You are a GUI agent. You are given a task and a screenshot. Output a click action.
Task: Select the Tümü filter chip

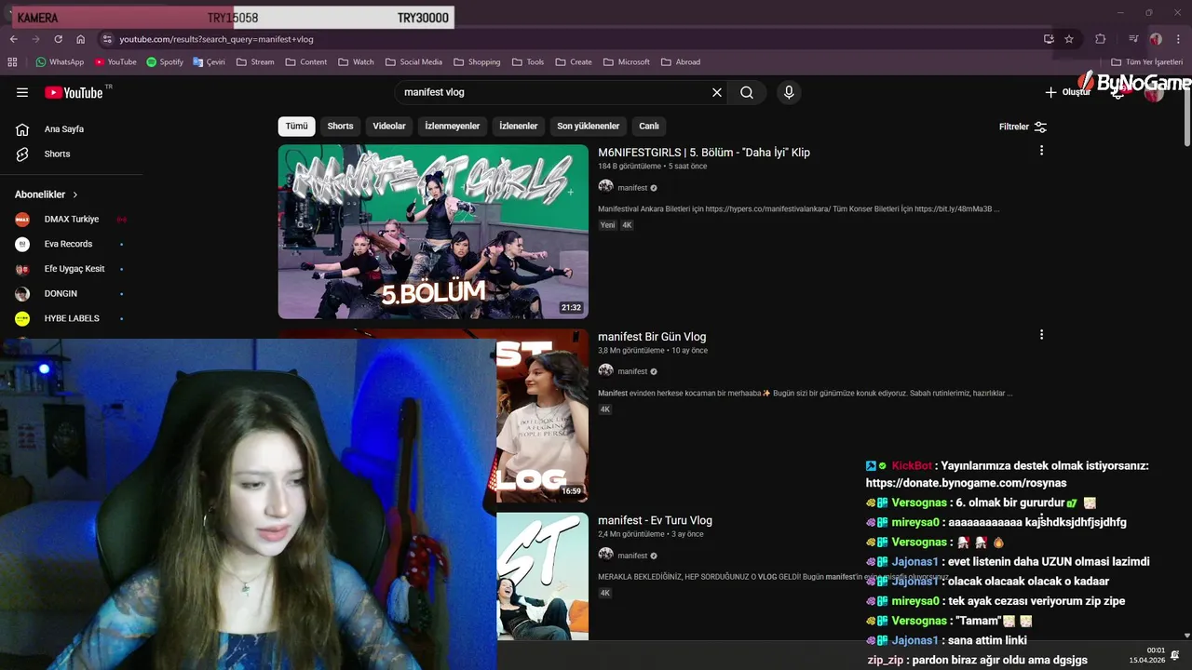coord(296,127)
